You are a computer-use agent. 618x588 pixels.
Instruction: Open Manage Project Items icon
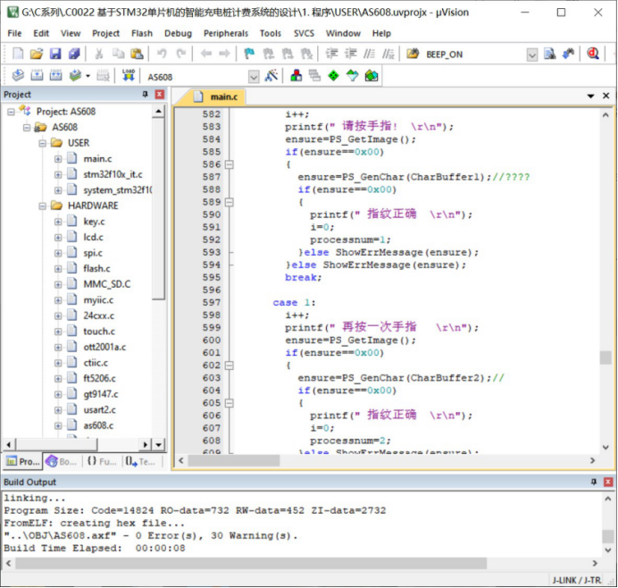(x=296, y=75)
